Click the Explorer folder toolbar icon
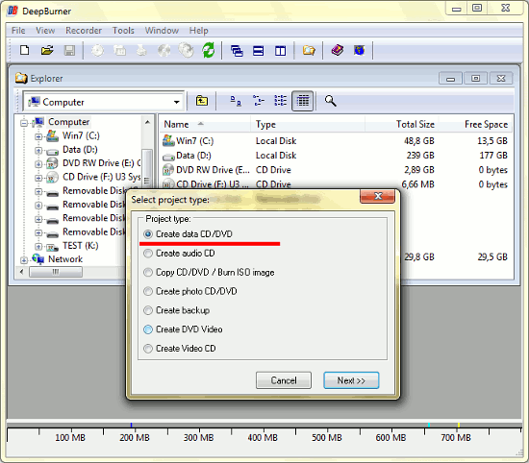The width and height of the screenshot is (529, 463). click(x=309, y=51)
